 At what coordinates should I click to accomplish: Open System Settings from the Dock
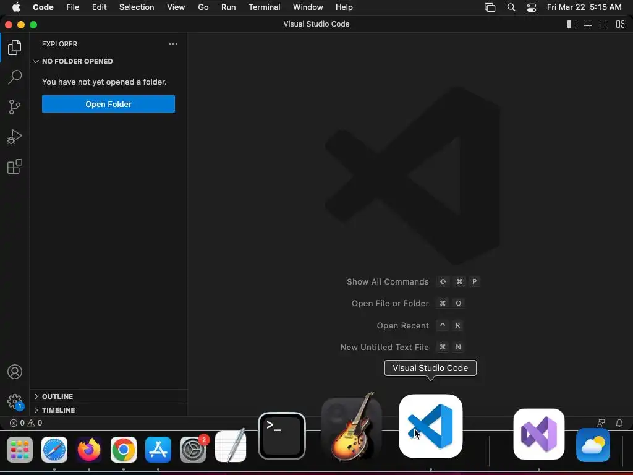pyautogui.click(x=193, y=449)
